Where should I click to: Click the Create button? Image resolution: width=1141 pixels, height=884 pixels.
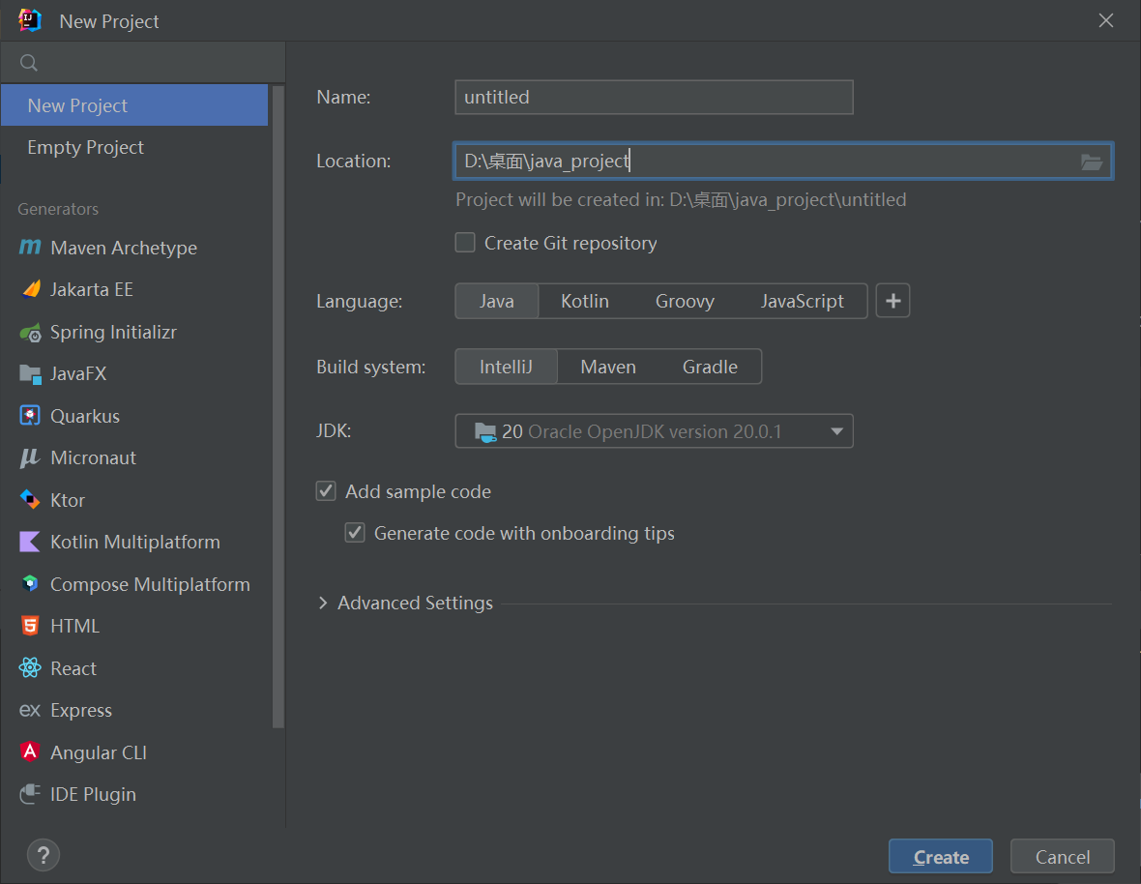click(x=940, y=856)
